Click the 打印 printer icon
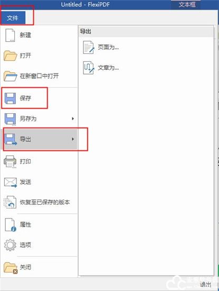 pyautogui.click(x=10, y=162)
